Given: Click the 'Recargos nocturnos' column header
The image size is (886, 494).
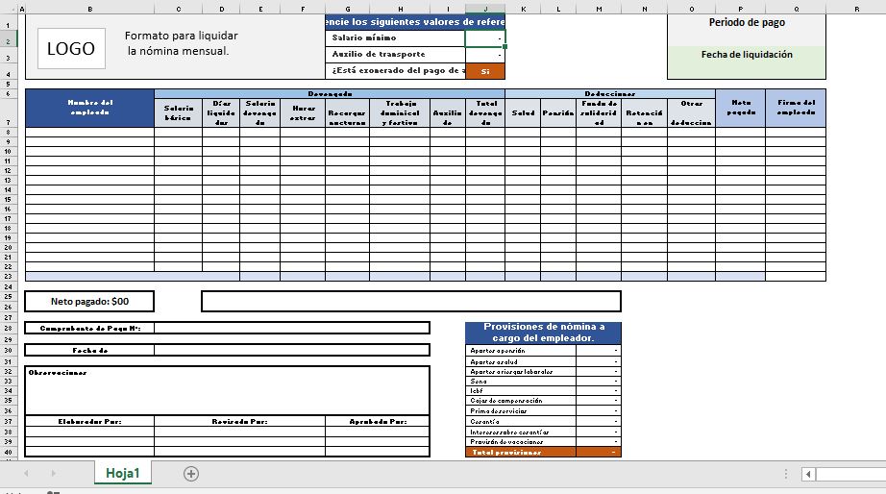Looking at the screenshot, I should (x=348, y=113).
